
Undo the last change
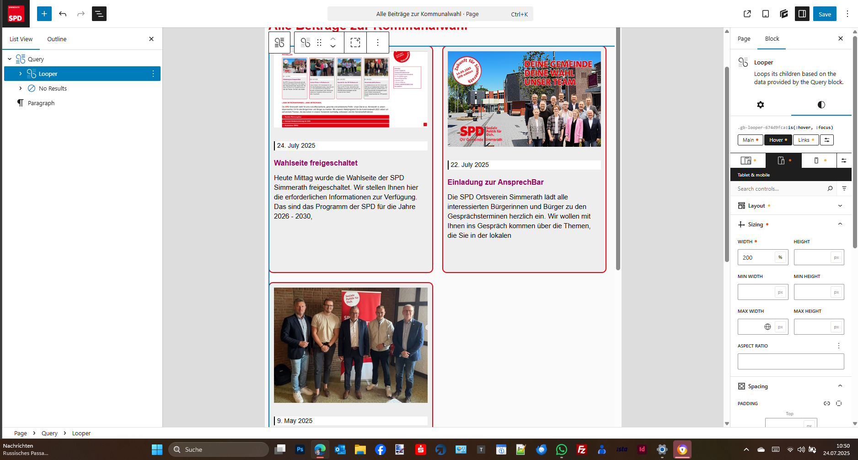tap(63, 14)
